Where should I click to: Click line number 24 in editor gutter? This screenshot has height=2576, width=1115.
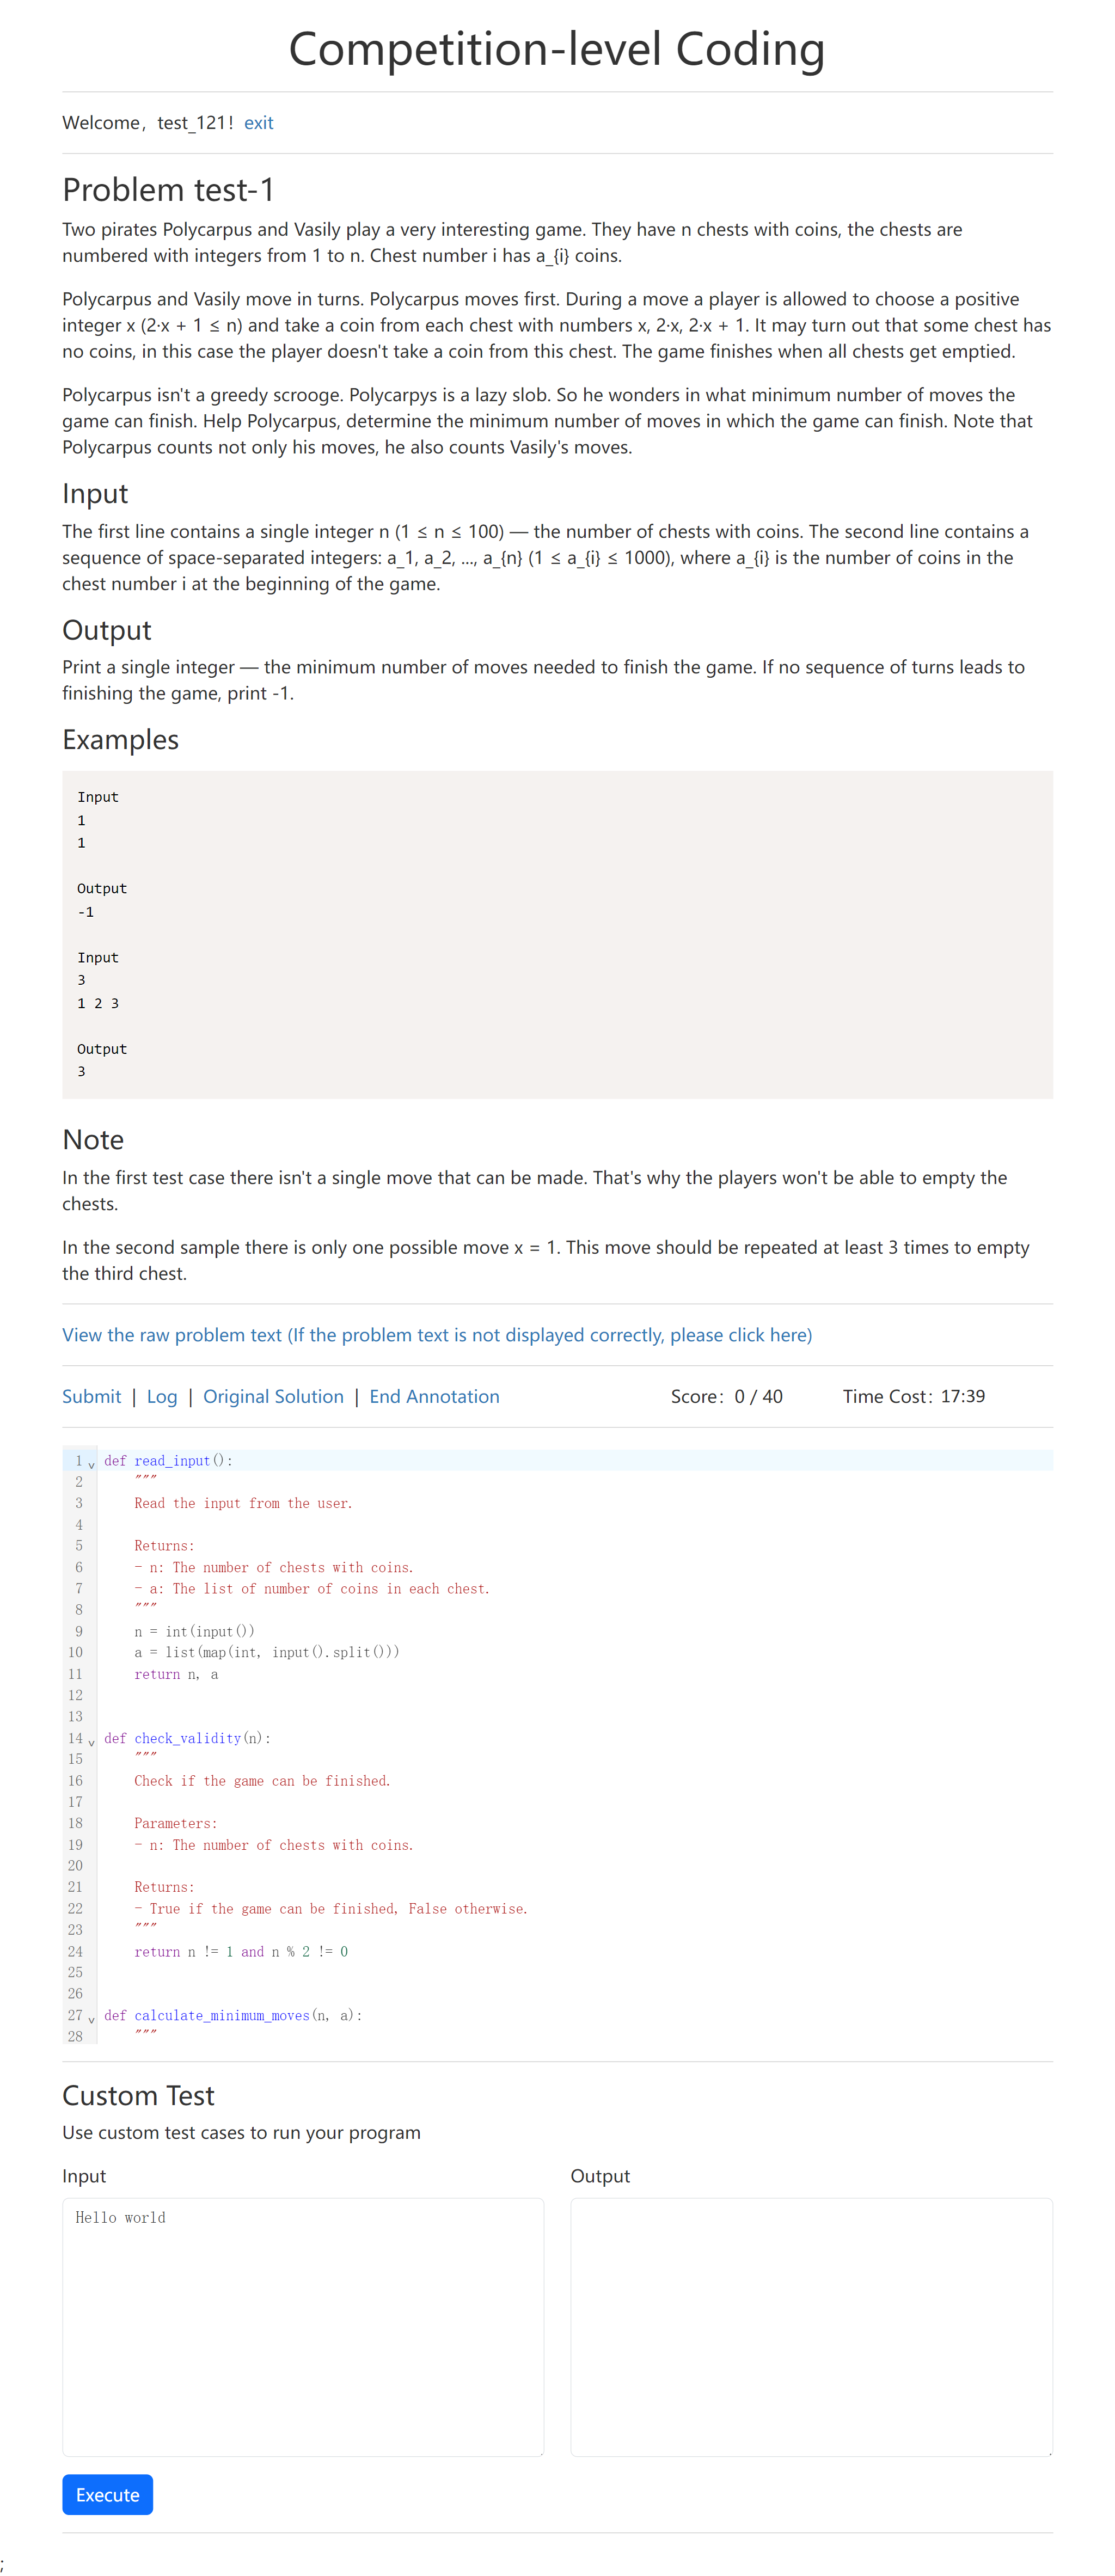(x=76, y=1951)
